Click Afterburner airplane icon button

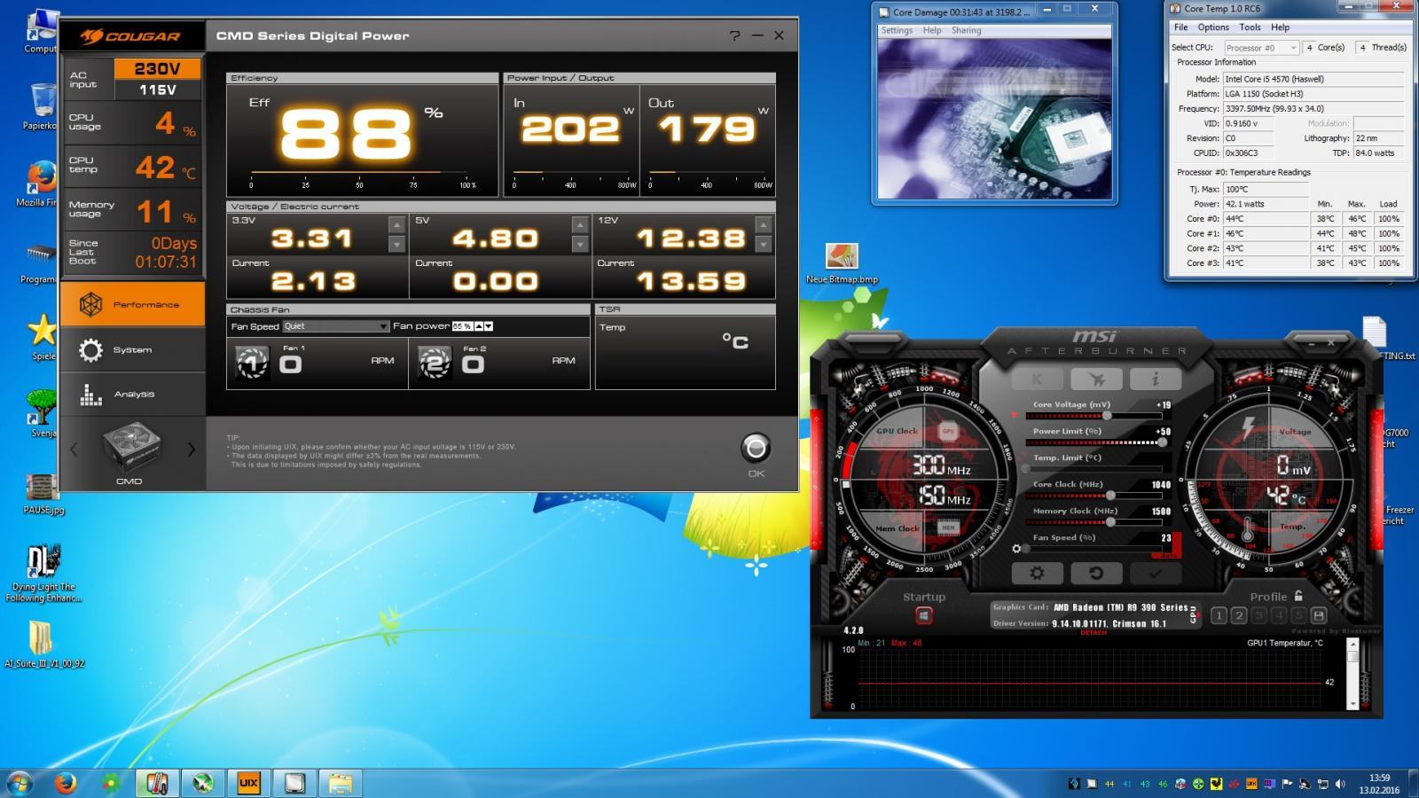click(x=1096, y=379)
